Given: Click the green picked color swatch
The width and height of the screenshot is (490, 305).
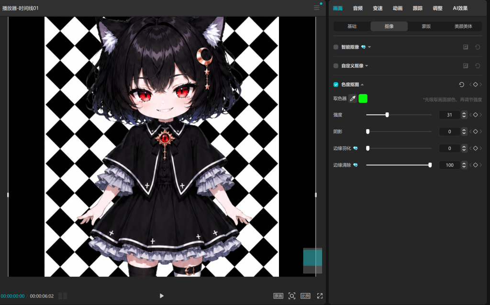Looking at the screenshot, I should pos(363,98).
